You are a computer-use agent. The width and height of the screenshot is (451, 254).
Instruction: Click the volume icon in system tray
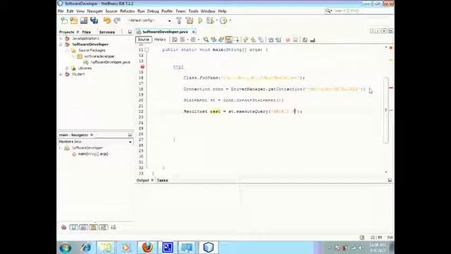click(x=360, y=248)
